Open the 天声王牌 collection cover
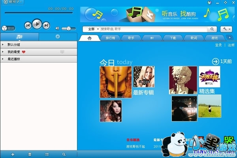This screenshot has width=237, height=158. [x=209, y=76]
